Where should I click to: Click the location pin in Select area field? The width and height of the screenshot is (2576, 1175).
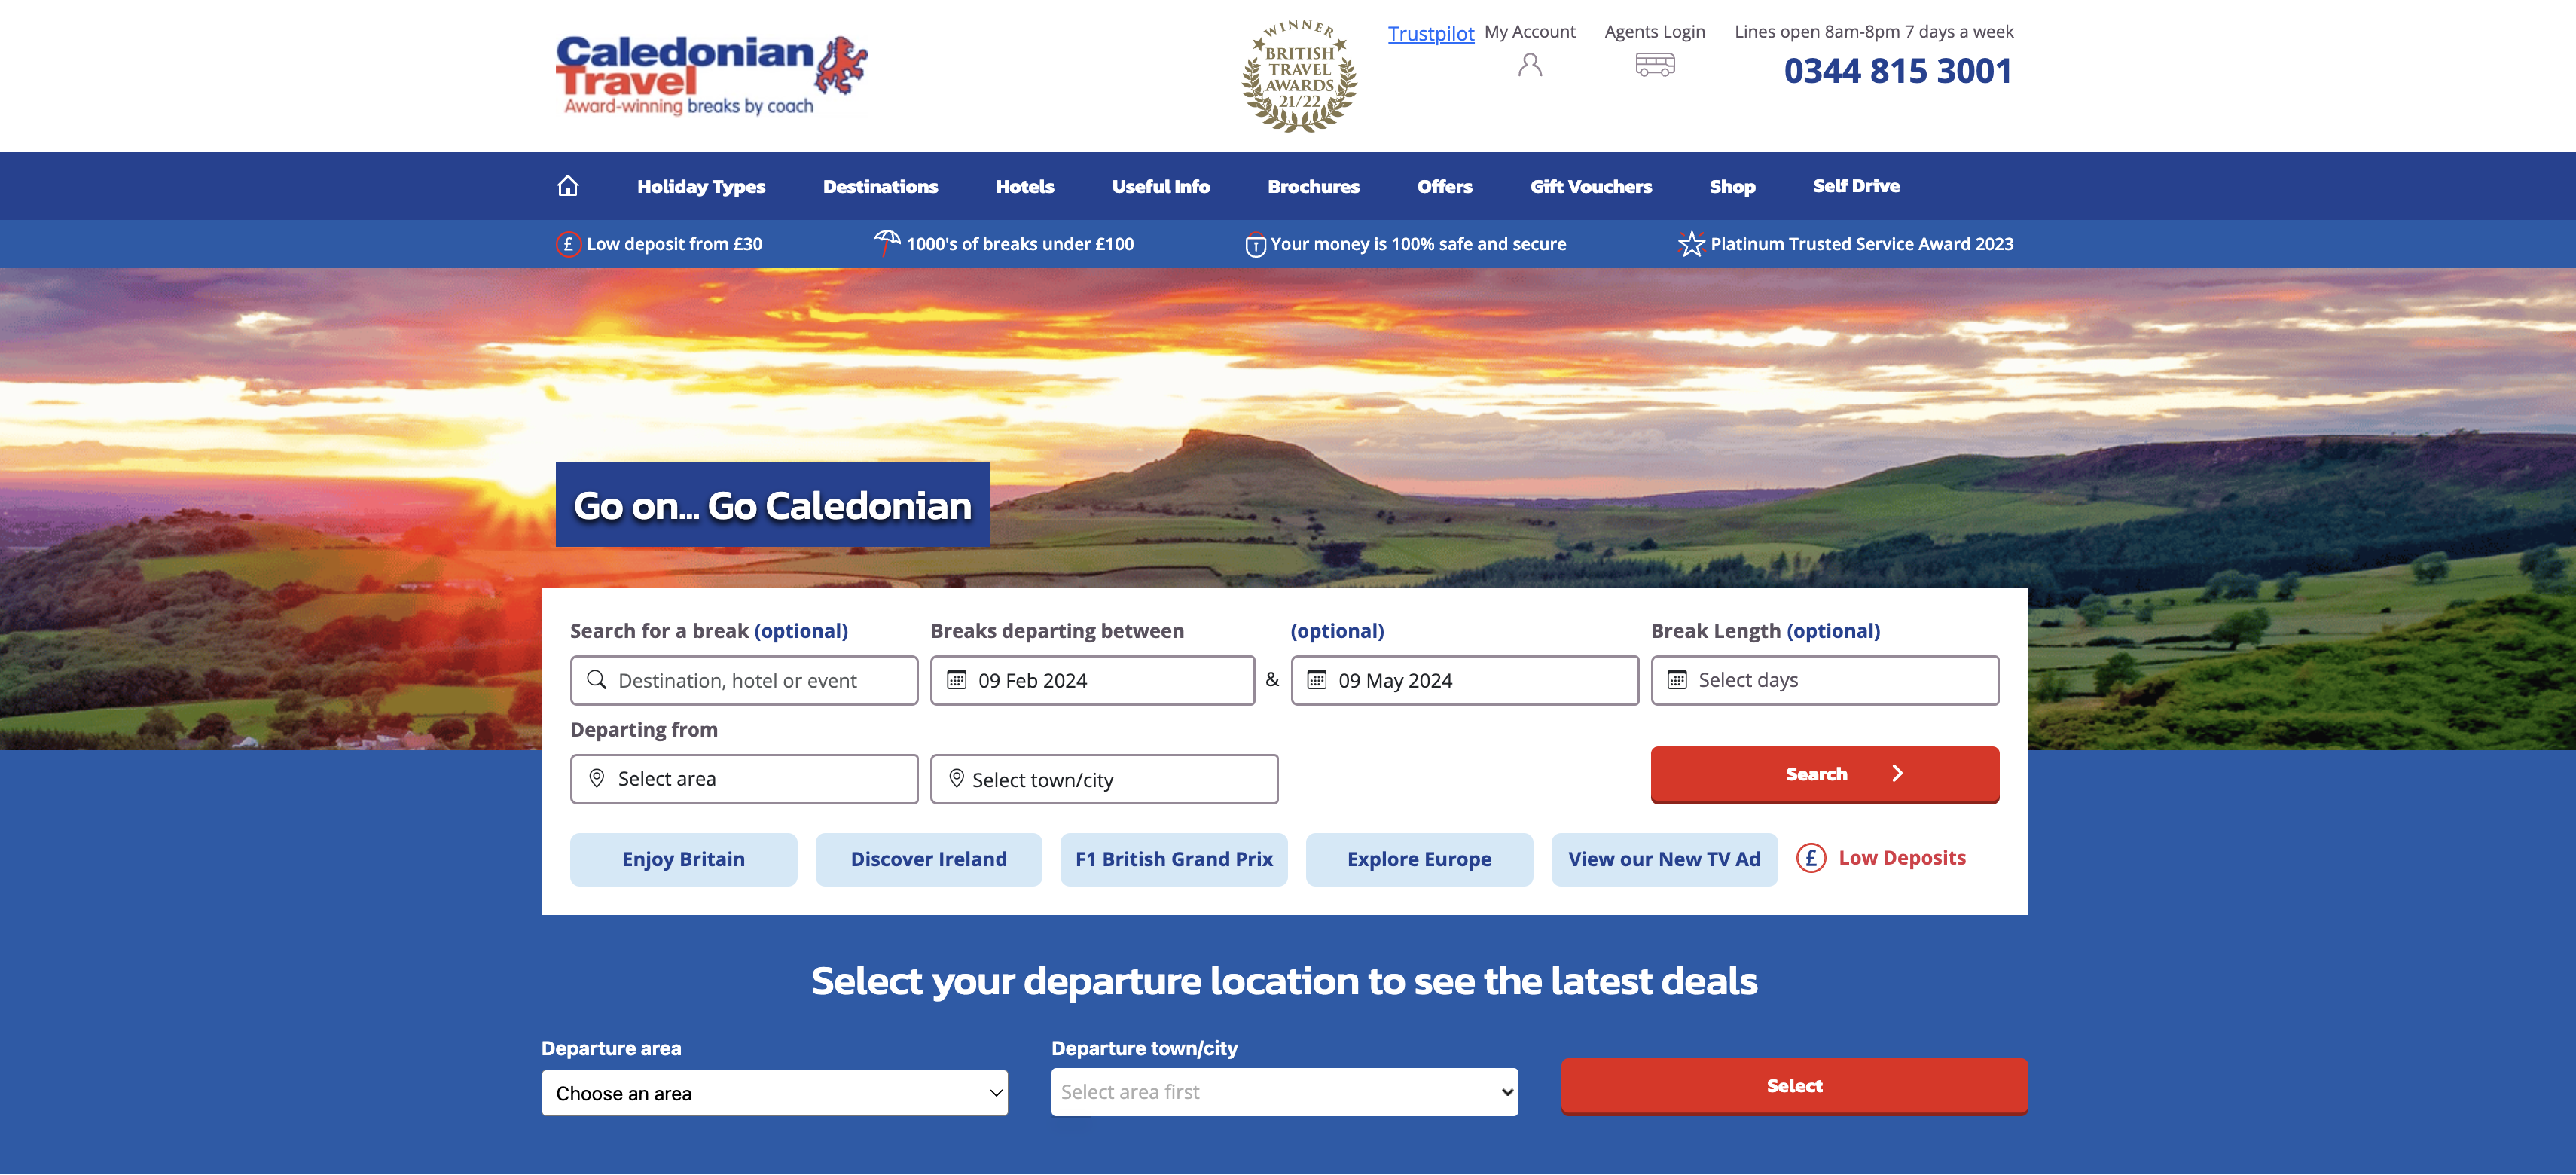pos(597,778)
